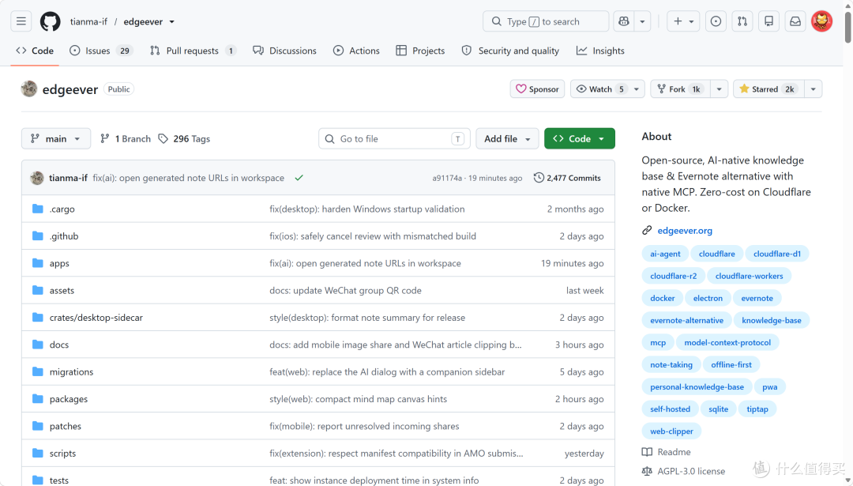Open the crates/desktop-sidecar folder name
853x486 pixels.
click(x=96, y=318)
